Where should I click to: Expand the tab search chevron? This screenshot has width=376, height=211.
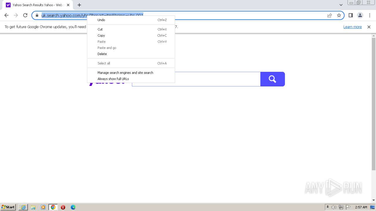click(x=341, y=5)
